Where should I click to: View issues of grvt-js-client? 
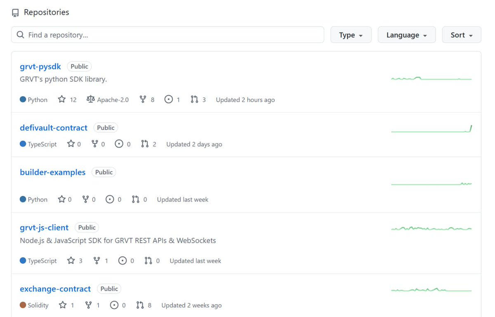coord(126,261)
